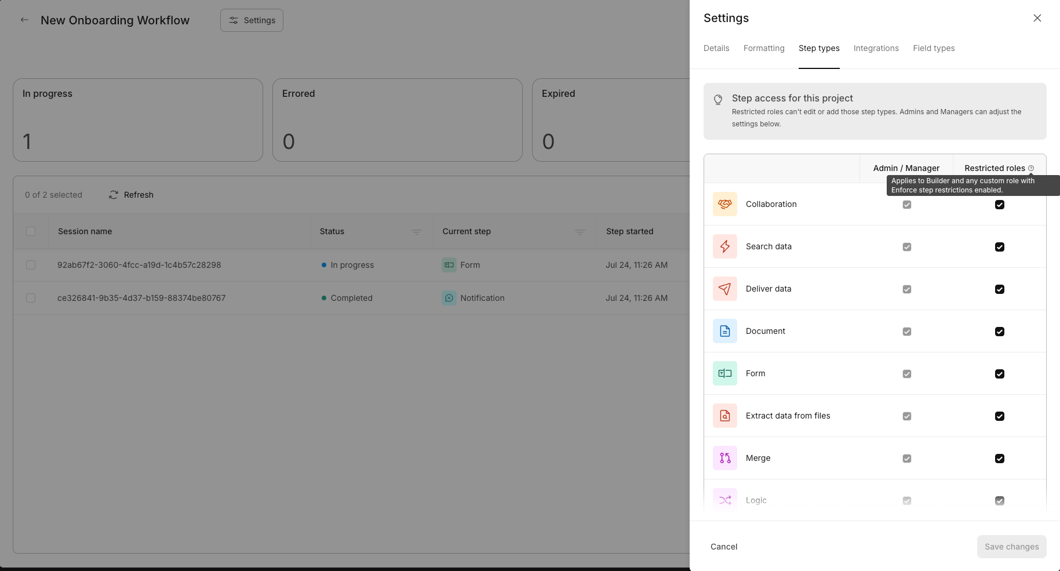
Task: Uncheck Restricted roles for Deliver data
Action: (x=1000, y=289)
